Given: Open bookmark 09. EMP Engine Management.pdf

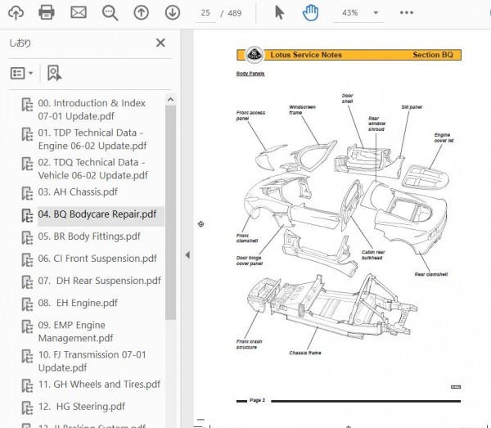Looking at the screenshot, I should (75, 331).
